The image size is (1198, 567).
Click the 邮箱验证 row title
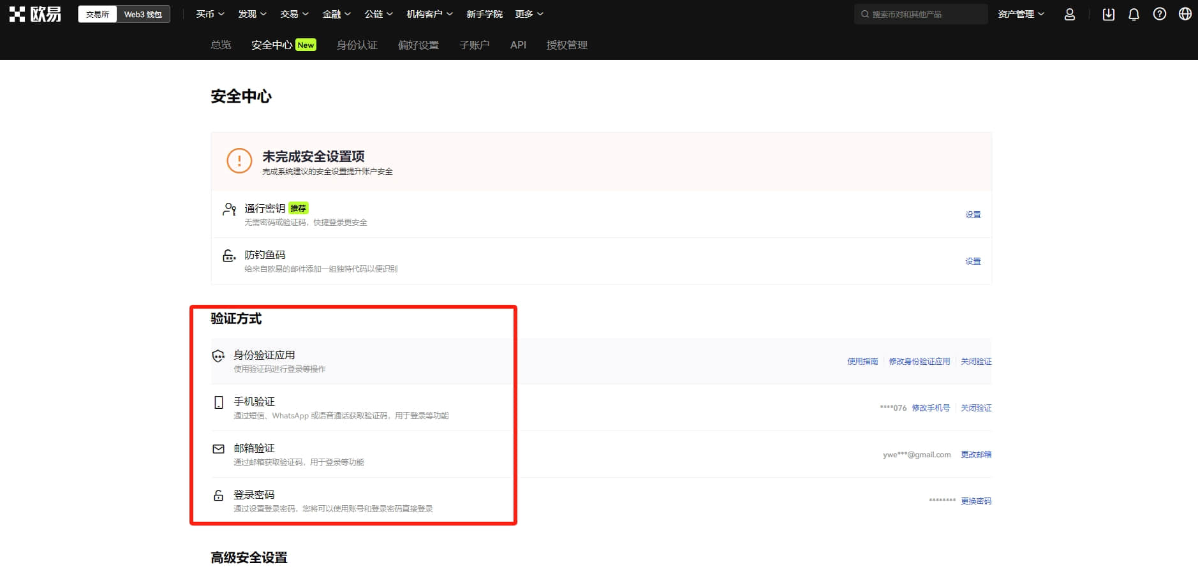[254, 448]
